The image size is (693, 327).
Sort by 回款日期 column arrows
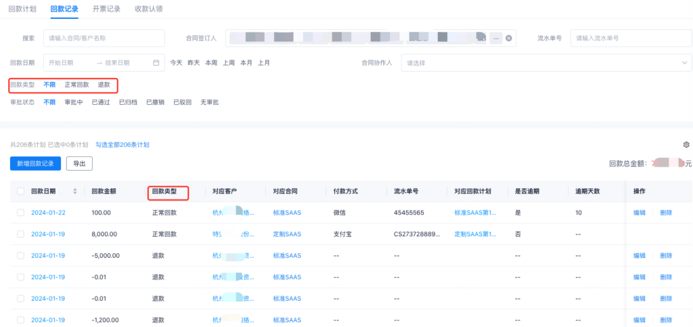[x=75, y=192]
